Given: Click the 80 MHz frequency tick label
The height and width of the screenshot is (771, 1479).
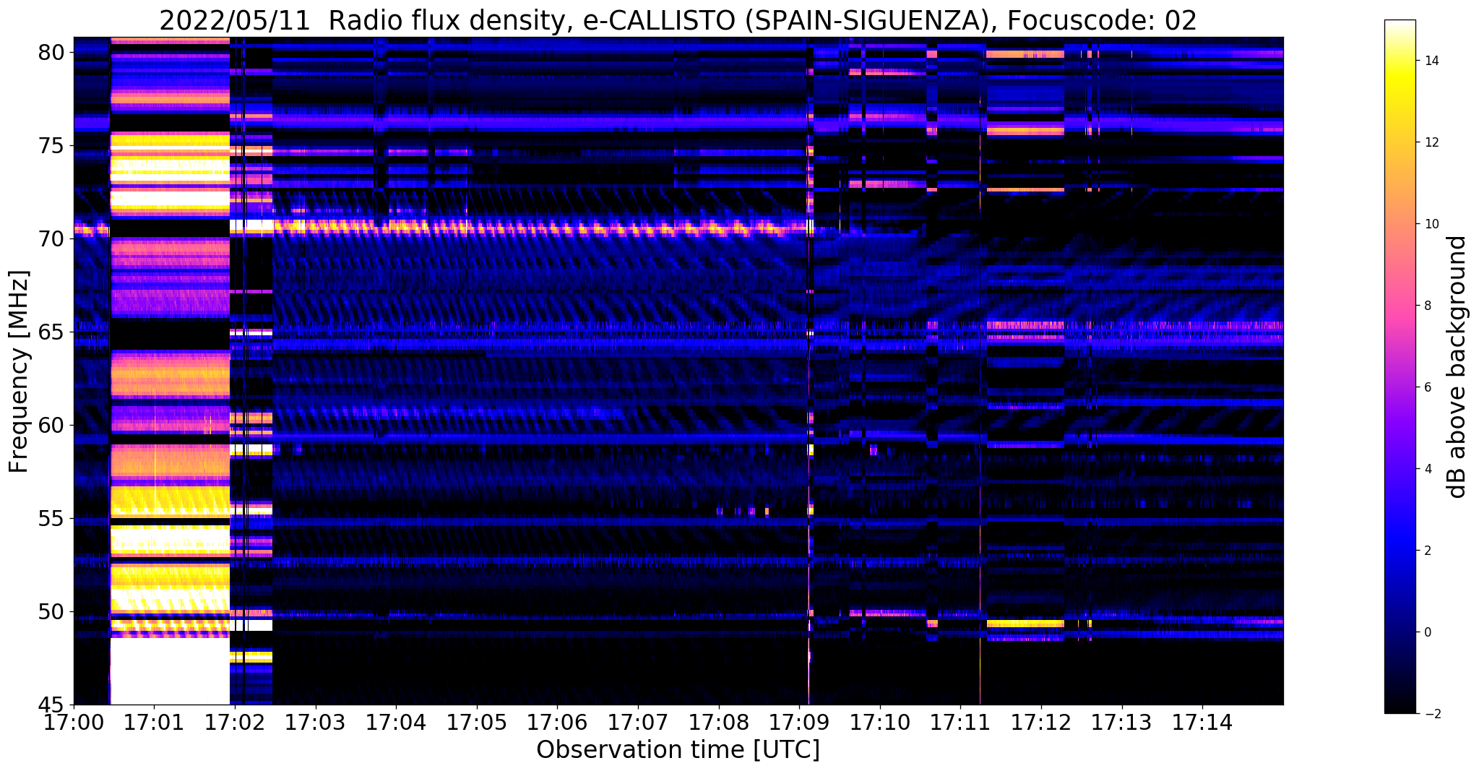Looking at the screenshot, I should [53, 53].
